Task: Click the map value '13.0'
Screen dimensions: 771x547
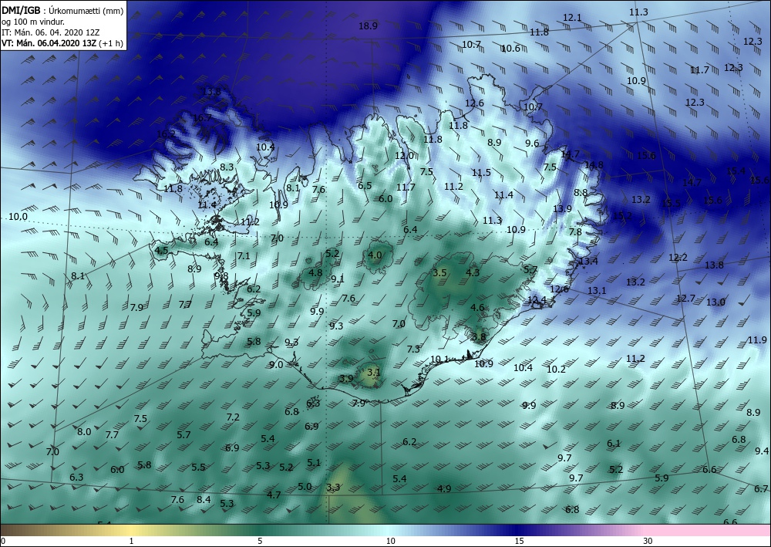Action: pyautogui.click(x=715, y=302)
